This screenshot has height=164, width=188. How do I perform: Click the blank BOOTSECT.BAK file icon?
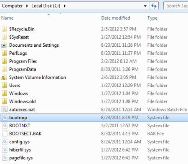coord(5,134)
